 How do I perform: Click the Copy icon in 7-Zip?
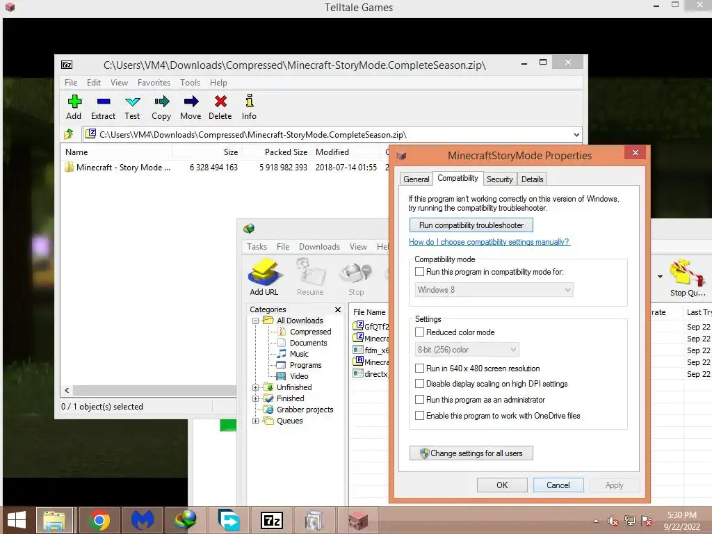[161, 102]
